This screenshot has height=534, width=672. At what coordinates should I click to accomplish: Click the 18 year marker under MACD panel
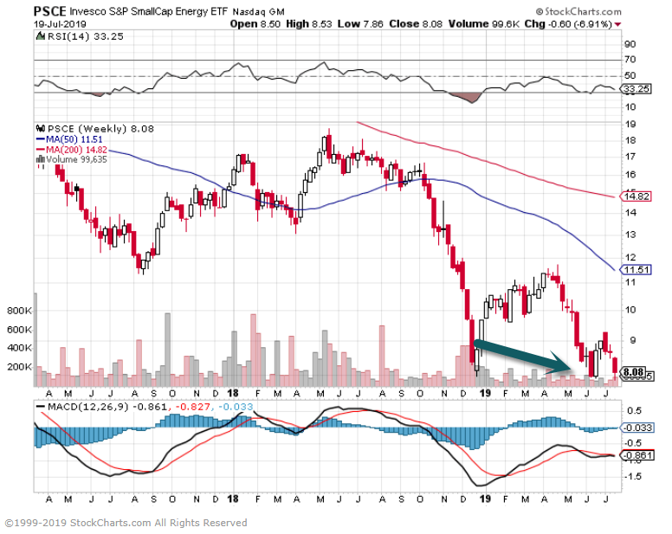coord(232,499)
